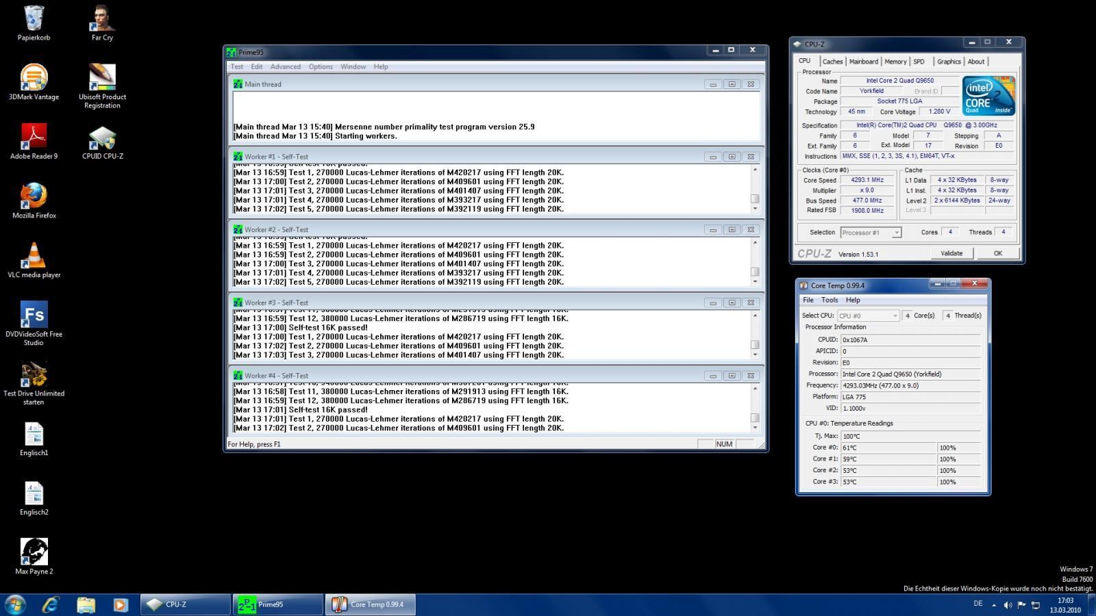Click the Worker #2 scroll-up arrow
This screenshot has width=1096, height=616.
click(755, 242)
